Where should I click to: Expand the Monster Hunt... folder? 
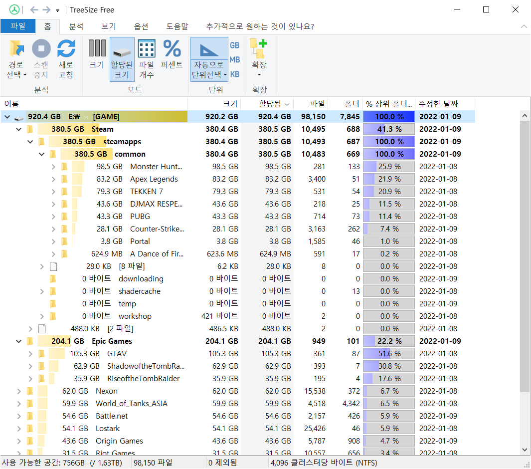53,167
